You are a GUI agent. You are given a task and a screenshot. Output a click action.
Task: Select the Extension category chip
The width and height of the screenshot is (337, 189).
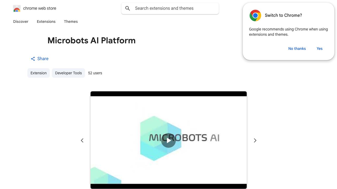pos(38,73)
